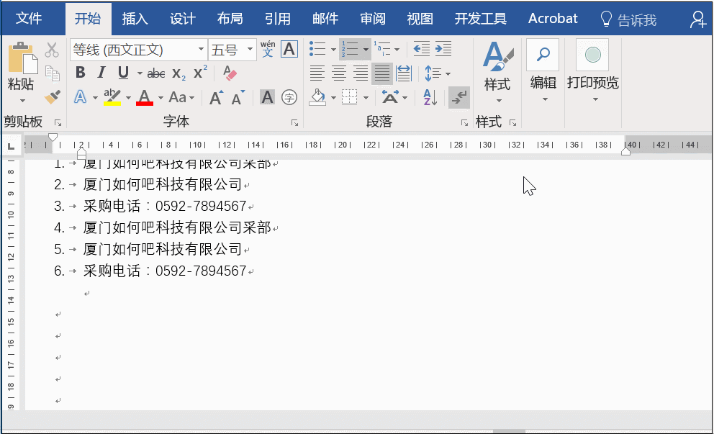Apply superscript formatting
This screenshot has width=714, height=434.
click(200, 73)
